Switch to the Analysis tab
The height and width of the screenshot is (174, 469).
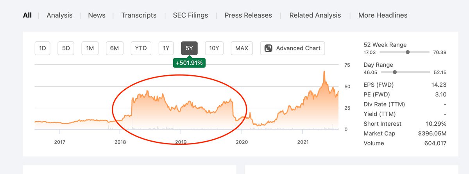click(59, 15)
